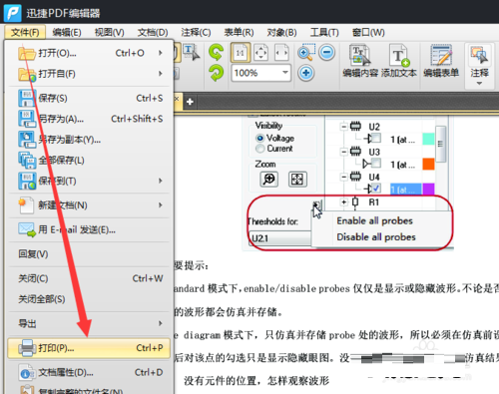Select the Voltage radio button
Screen dimensions: 499x394
point(259,138)
